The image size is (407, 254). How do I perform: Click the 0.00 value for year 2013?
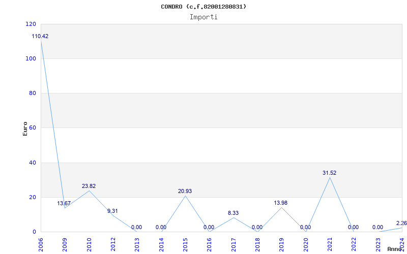[136, 227]
